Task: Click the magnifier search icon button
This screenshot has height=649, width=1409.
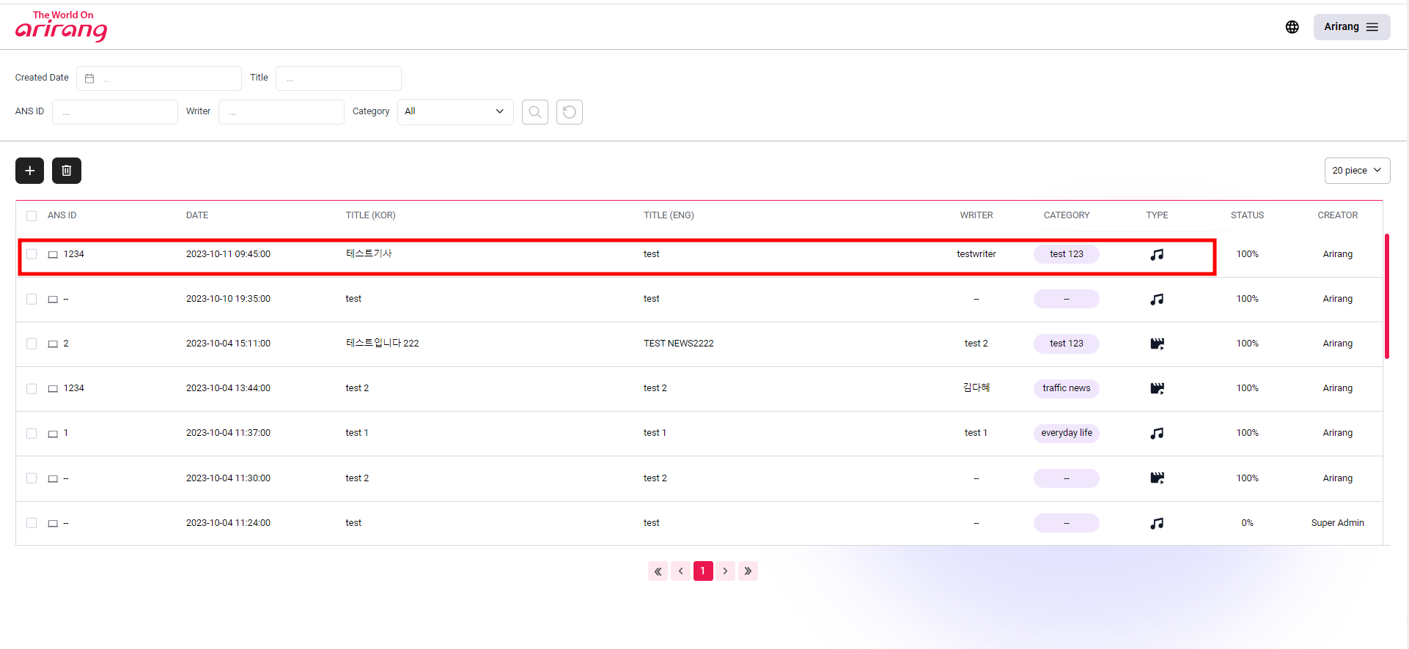Action: [x=534, y=112]
